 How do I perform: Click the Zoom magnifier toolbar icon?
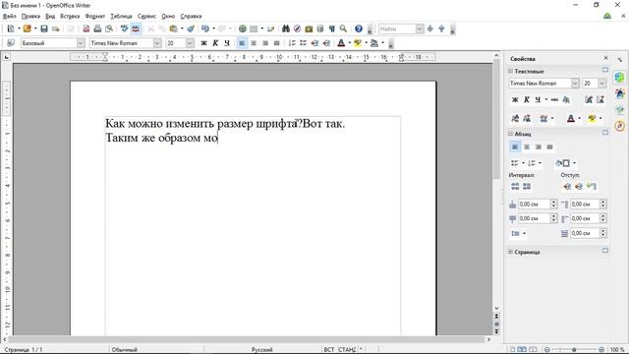coord(343,29)
